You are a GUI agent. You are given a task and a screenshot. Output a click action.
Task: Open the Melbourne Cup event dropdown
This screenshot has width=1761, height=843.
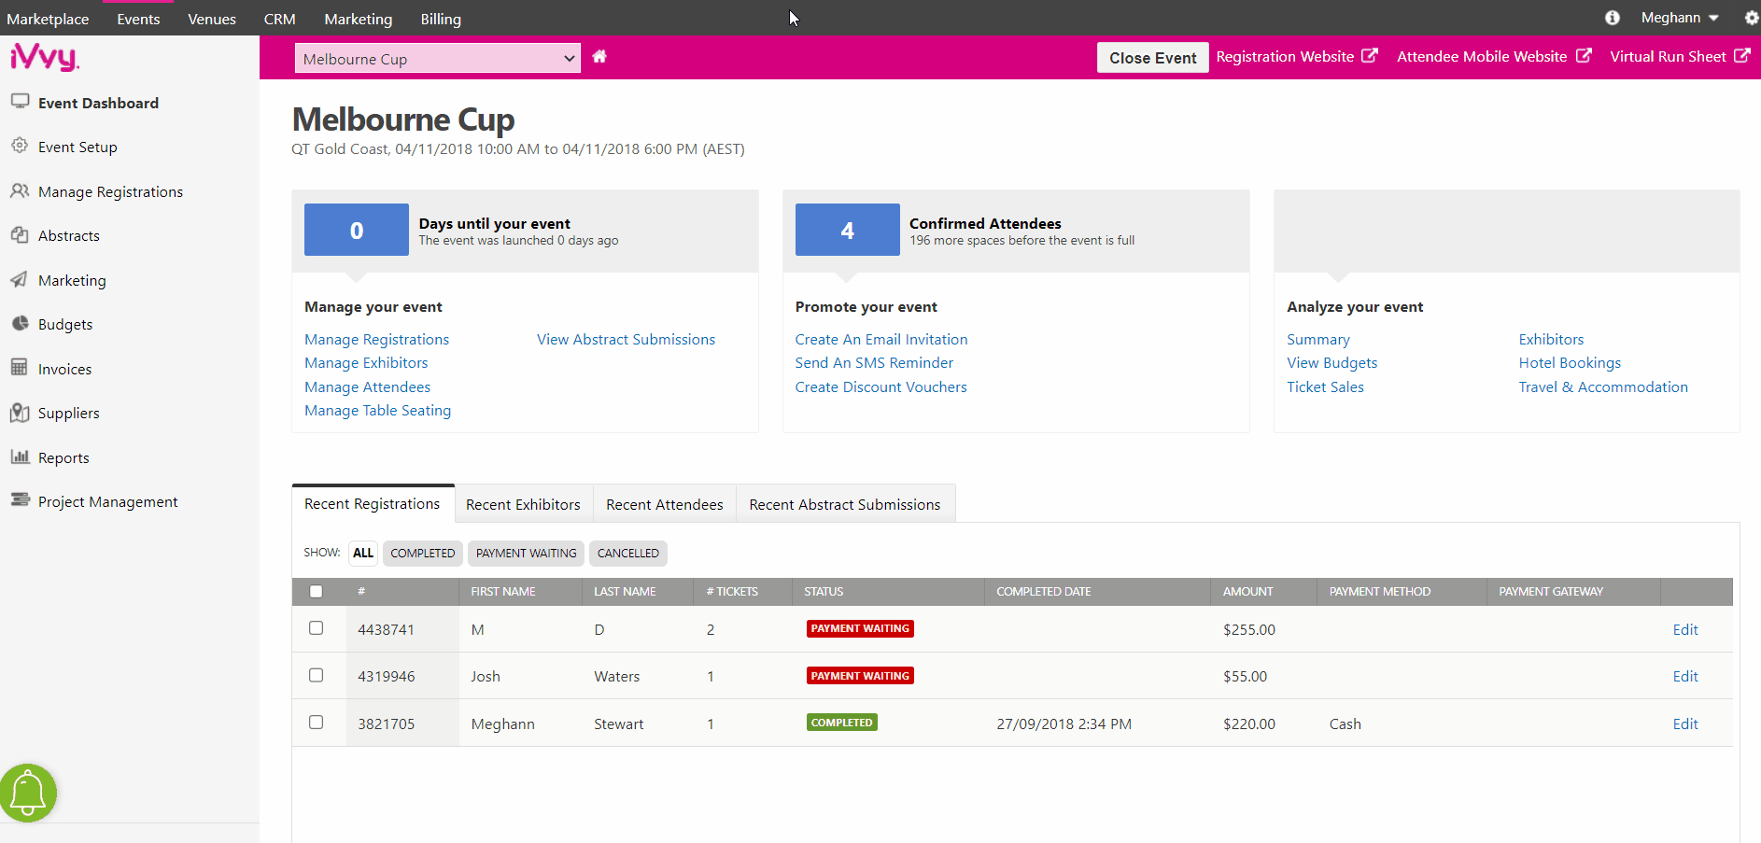pyautogui.click(x=437, y=58)
